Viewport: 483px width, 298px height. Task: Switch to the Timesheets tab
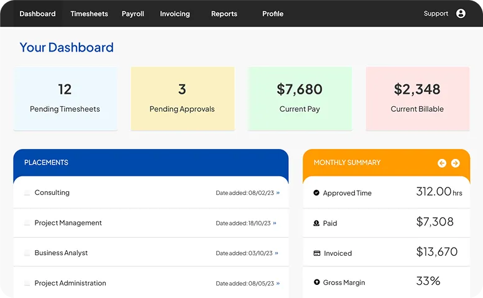(x=90, y=14)
